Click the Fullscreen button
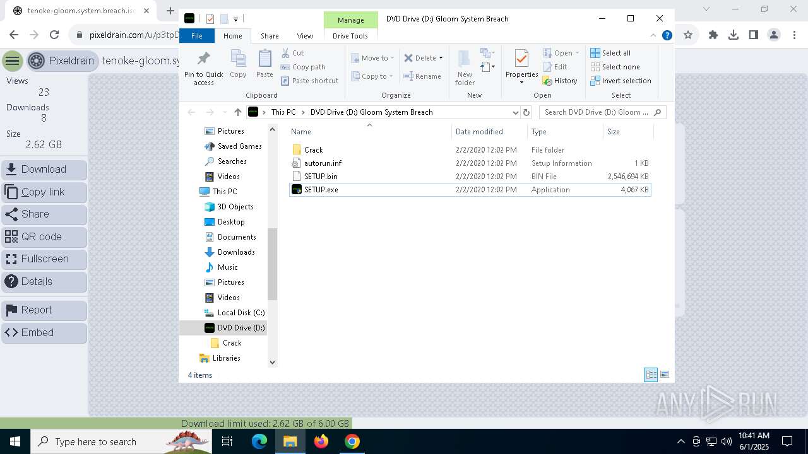The height and width of the screenshot is (454, 808). (44, 259)
